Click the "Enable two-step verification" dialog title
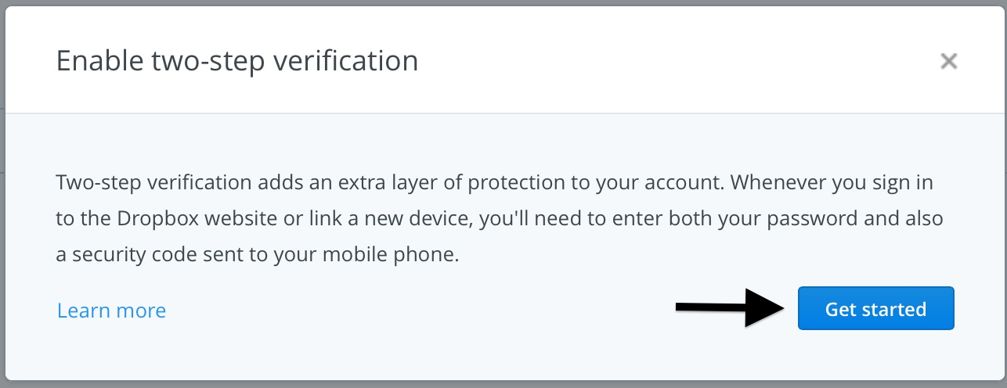1007x388 pixels. pos(236,61)
